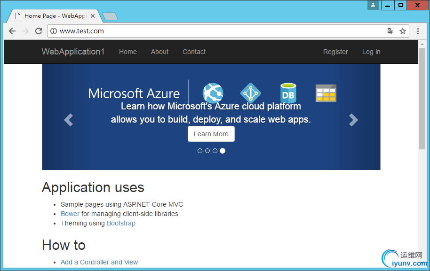Viewport: 430px width, 271px height.
Task: Select second carousel indicator dot
Action: (207, 151)
